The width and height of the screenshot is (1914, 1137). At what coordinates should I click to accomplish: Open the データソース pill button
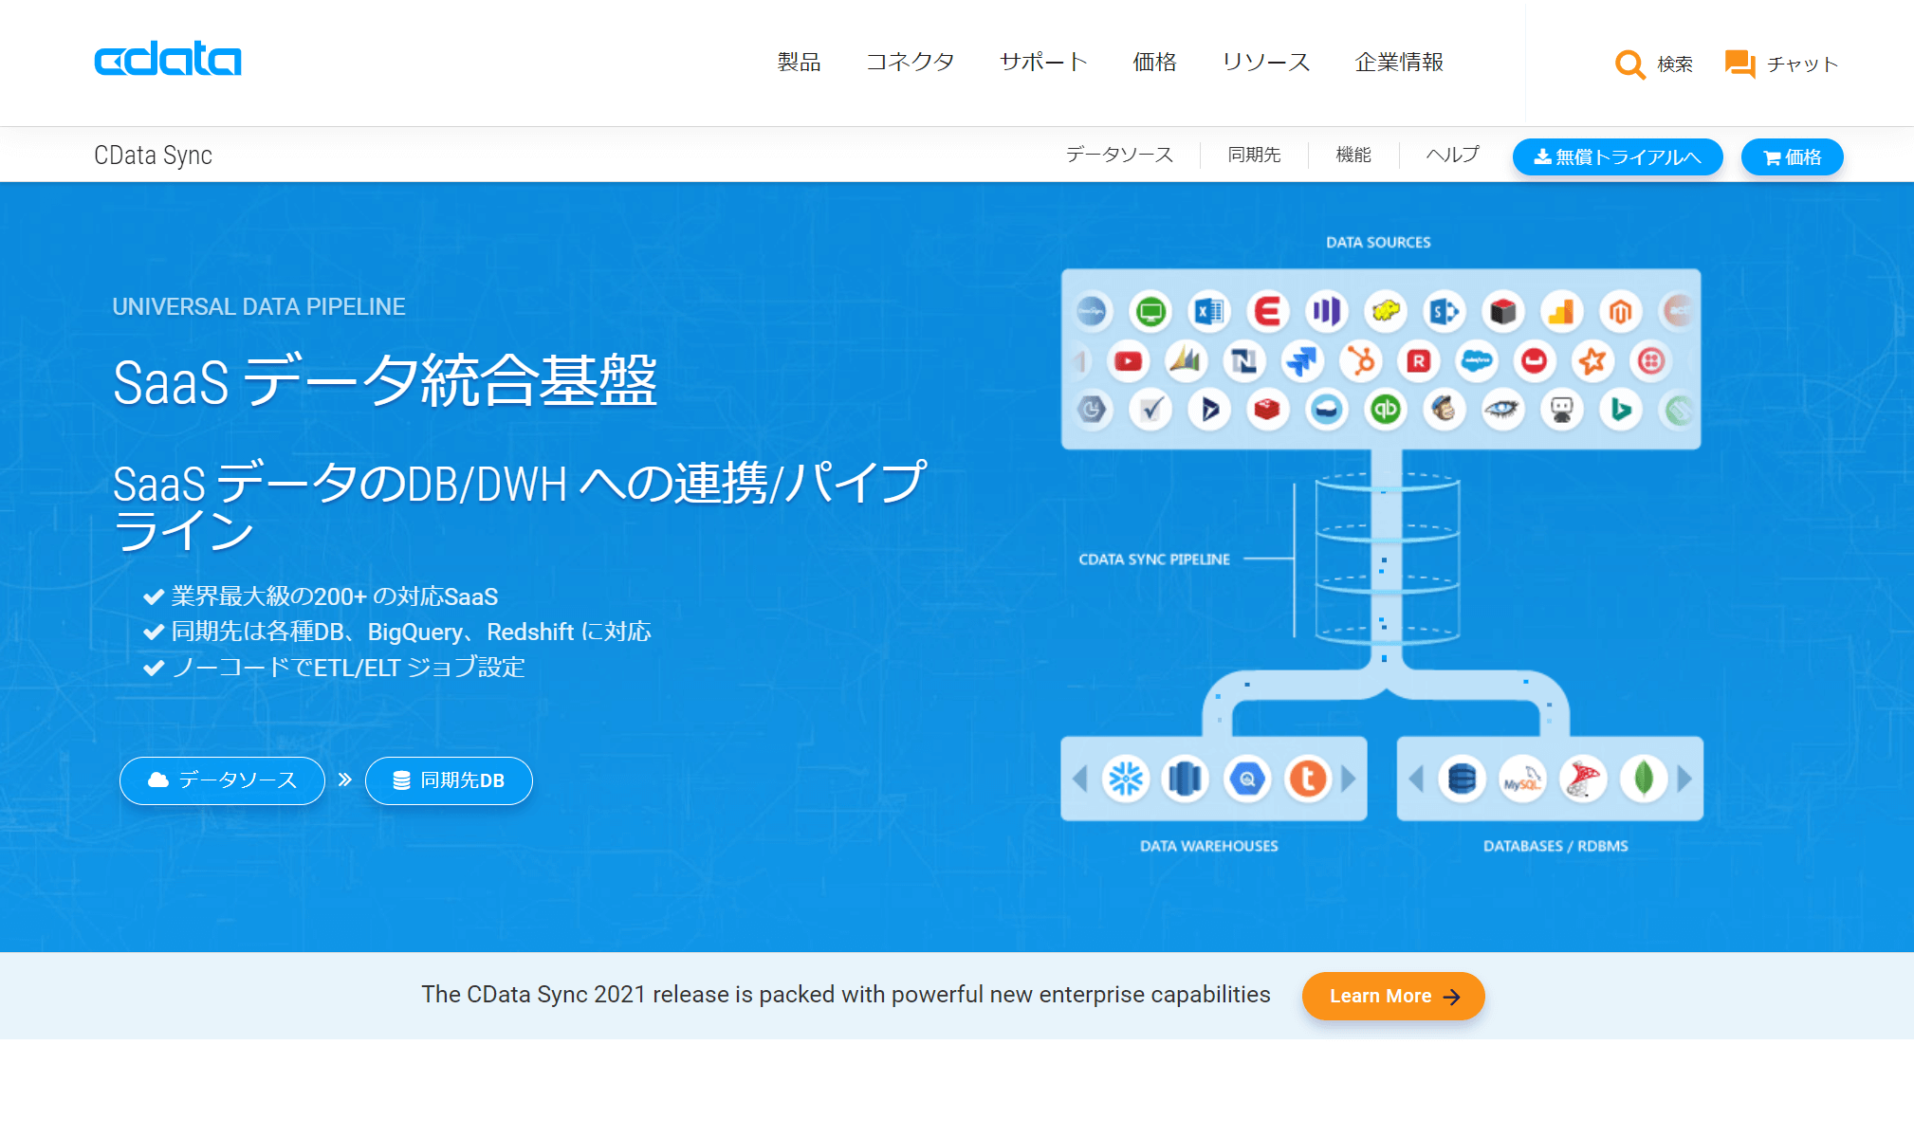[221, 780]
